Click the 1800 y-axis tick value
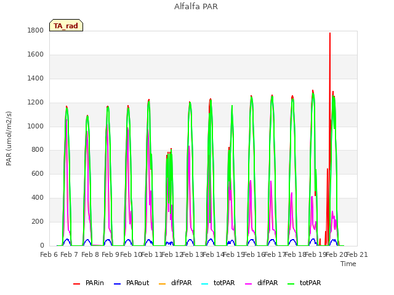The image size is (394, 295). point(36,30)
